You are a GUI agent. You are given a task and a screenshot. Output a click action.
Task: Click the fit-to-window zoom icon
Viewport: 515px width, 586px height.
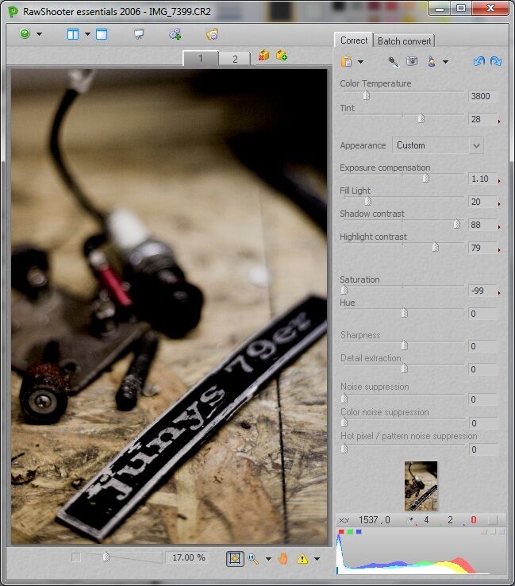[234, 558]
